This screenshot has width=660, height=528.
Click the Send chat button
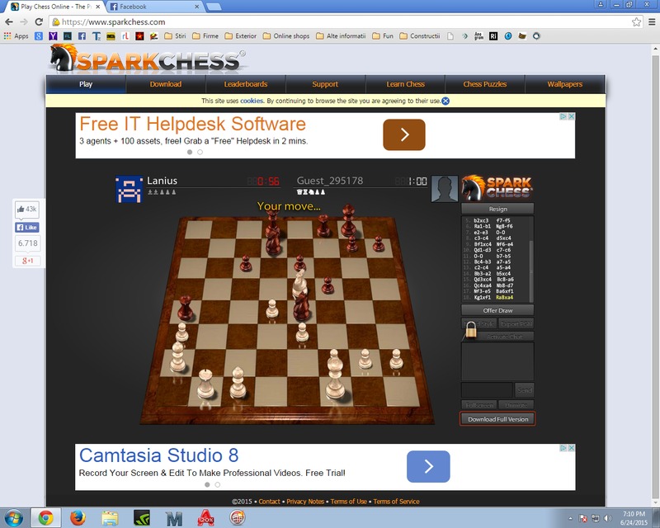(525, 390)
